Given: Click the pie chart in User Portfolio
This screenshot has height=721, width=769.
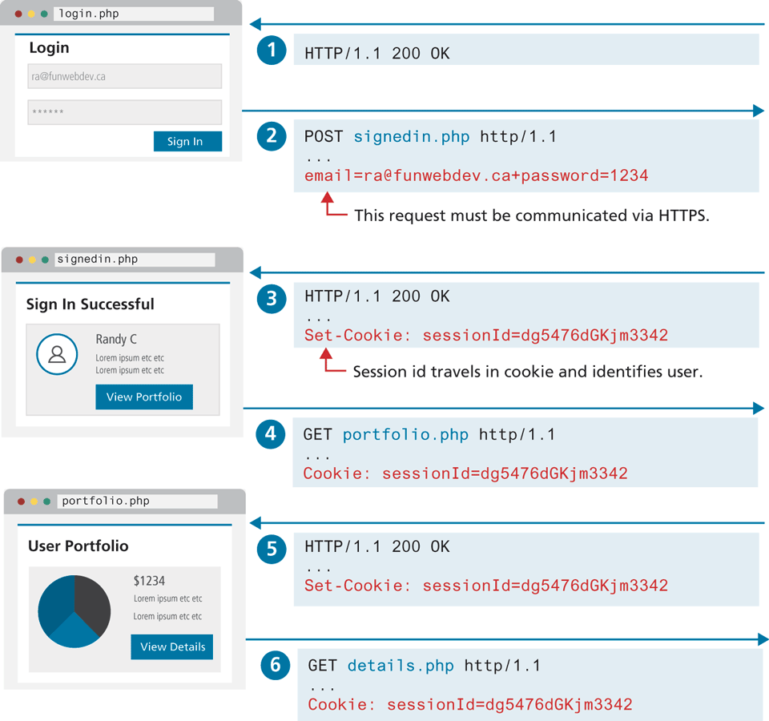Looking at the screenshot, I should [74, 610].
